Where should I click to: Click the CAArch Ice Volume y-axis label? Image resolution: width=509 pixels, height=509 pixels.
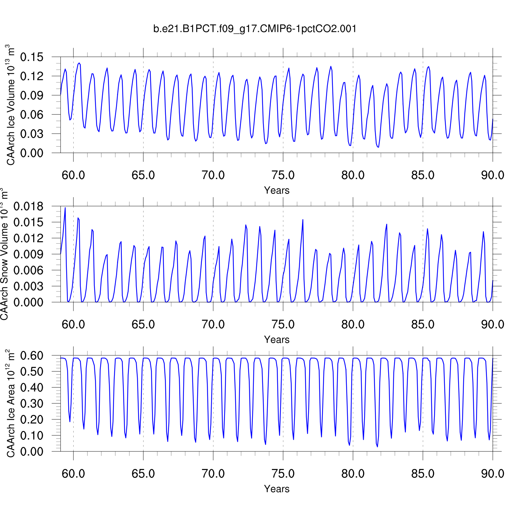pos(11,105)
